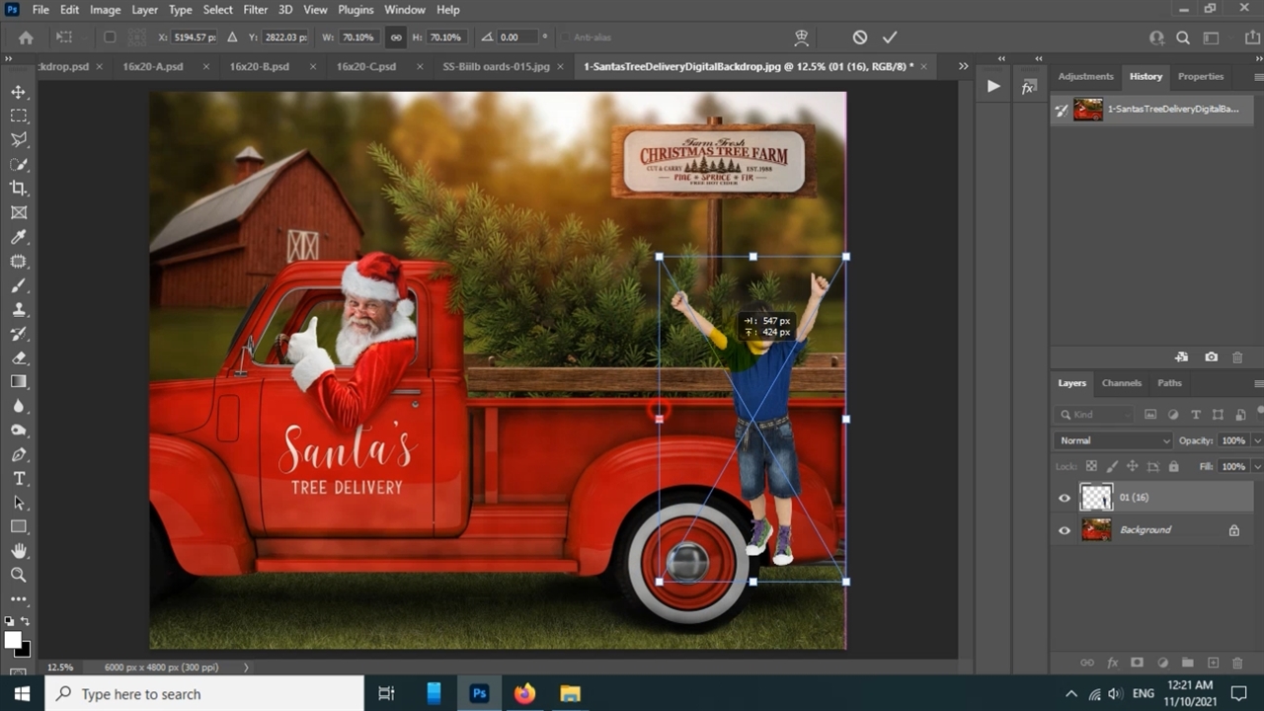Open the Normal blend mode dropdown
Viewport: 1264px width, 711px height.
(x=1113, y=440)
